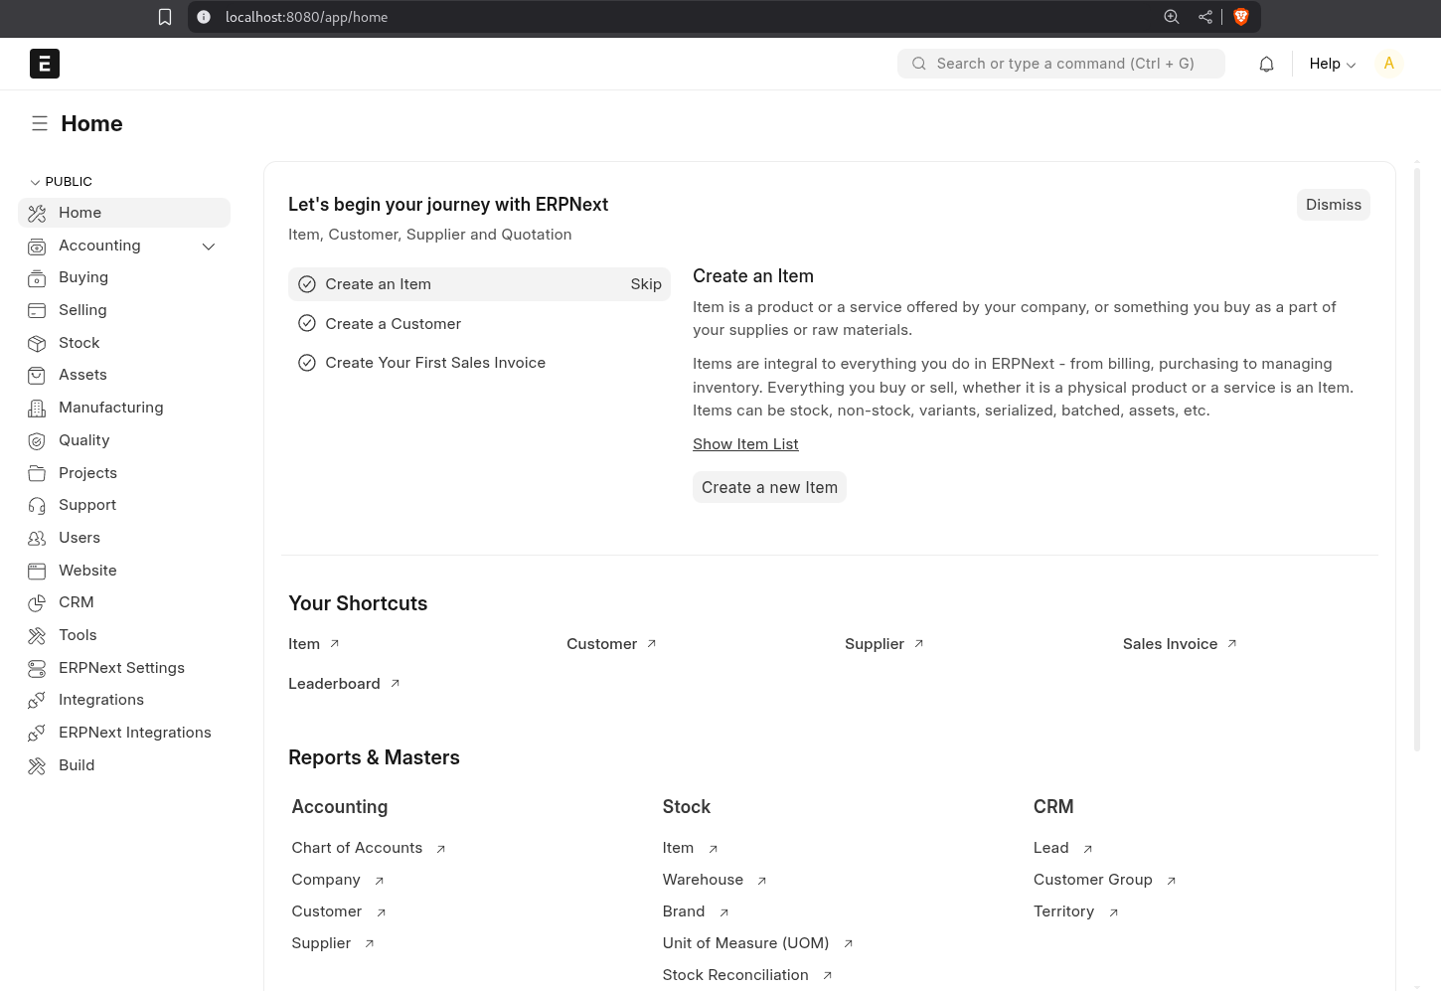This screenshot has height=991, width=1441.
Task: Open the Help dropdown menu
Action: tap(1332, 64)
